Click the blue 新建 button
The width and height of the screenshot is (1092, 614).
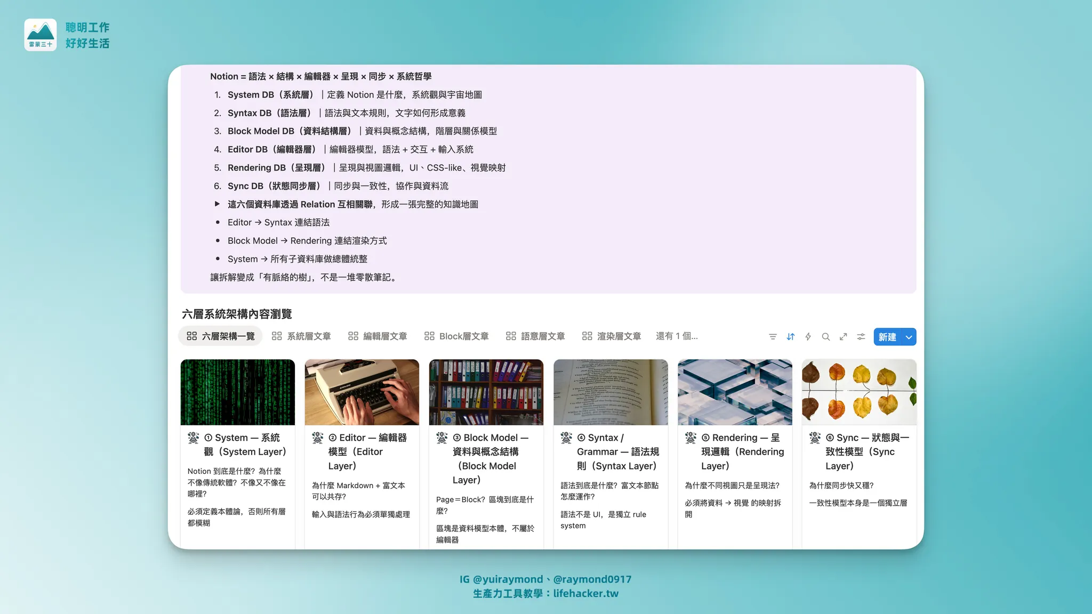point(887,337)
